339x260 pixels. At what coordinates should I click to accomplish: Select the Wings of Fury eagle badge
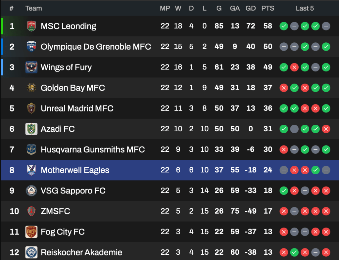point(31,67)
